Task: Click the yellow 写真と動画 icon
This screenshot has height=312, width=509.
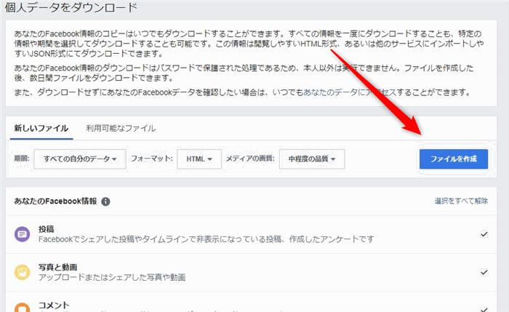Action: [x=22, y=272]
